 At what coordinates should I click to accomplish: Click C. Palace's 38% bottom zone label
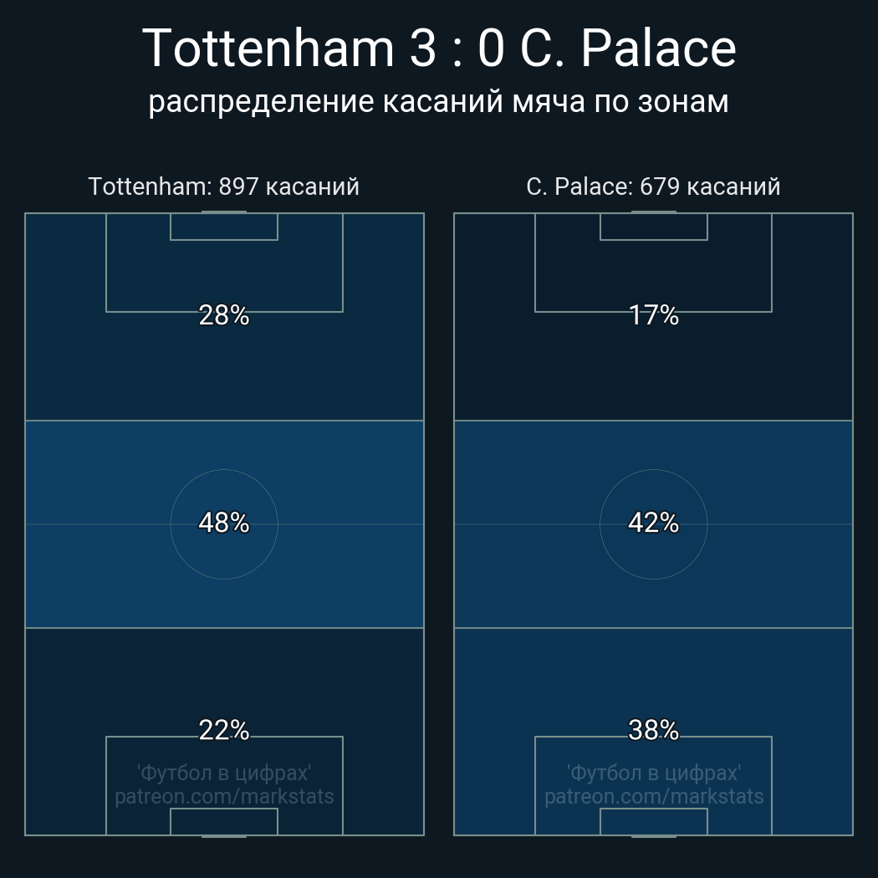pos(653,730)
